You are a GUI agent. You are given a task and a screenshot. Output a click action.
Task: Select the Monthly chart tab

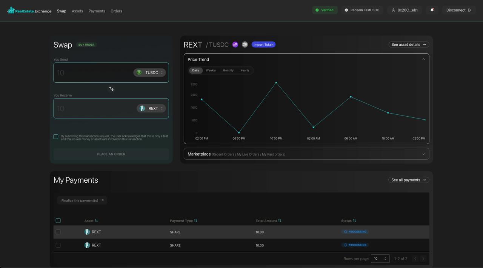coord(228,71)
